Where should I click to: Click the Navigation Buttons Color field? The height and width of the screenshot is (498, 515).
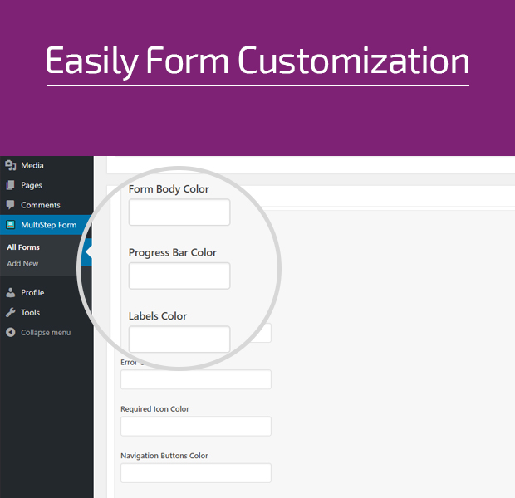coord(196,473)
